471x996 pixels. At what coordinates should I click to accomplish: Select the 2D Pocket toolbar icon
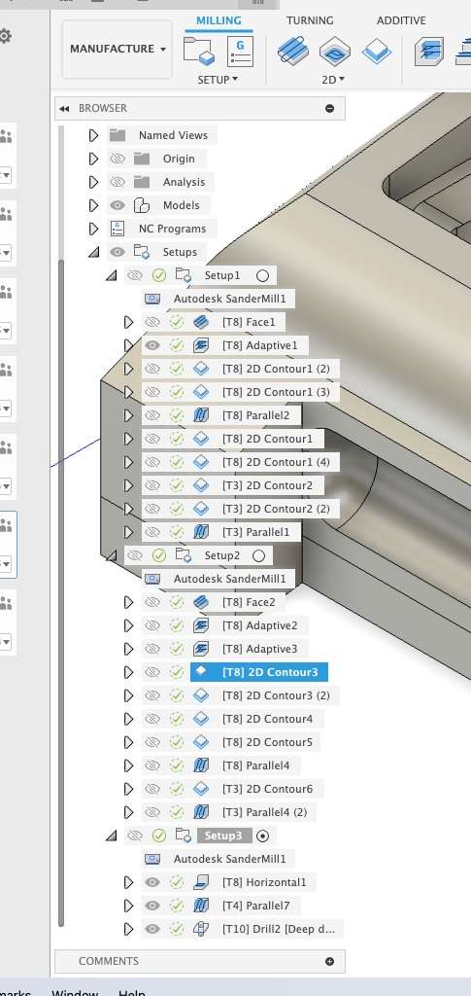tap(335, 52)
